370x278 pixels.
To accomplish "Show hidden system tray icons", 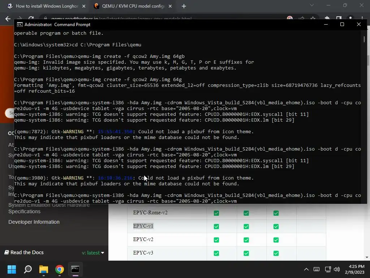I will pyautogui.click(x=306, y=269).
